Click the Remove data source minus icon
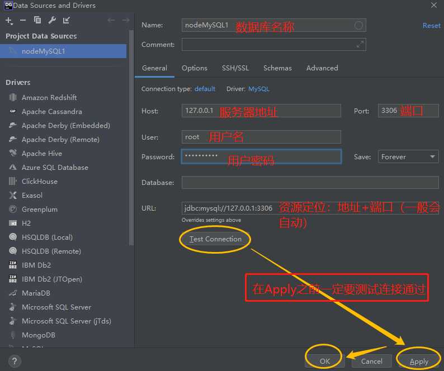Screen dimensions: 444x371 (23, 20)
